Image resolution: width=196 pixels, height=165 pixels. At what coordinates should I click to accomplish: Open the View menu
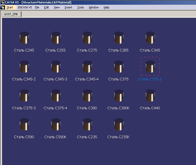tap(57, 8)
